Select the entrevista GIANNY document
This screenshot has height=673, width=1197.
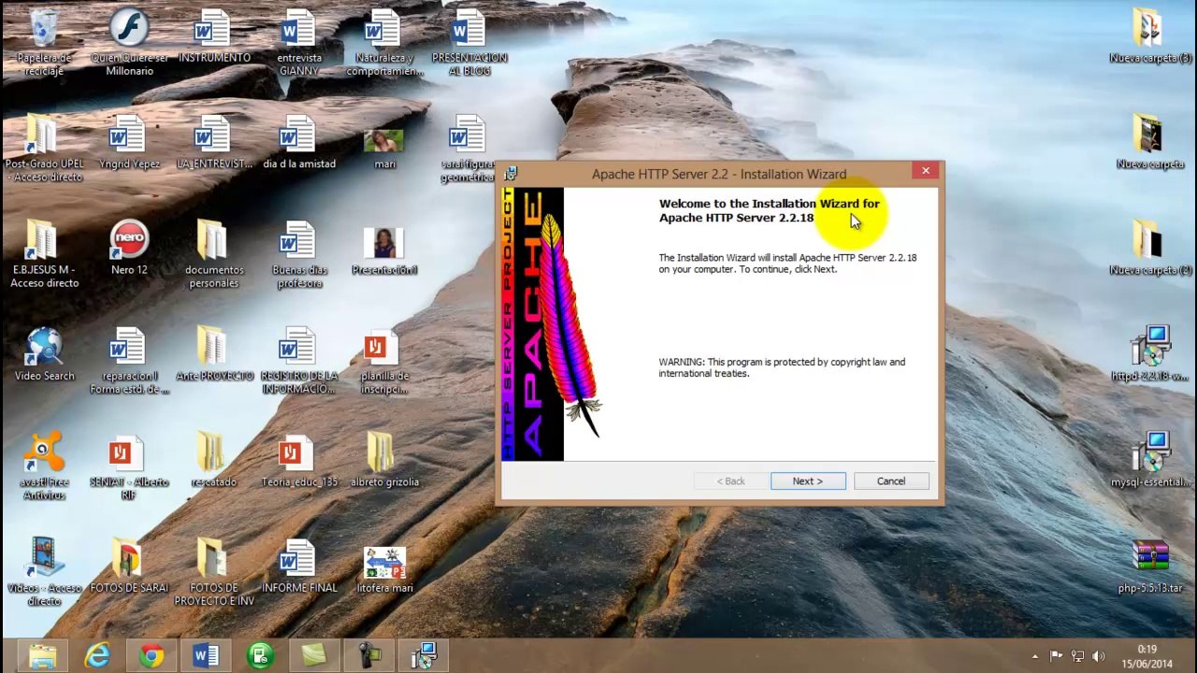(x=299, y=43)
